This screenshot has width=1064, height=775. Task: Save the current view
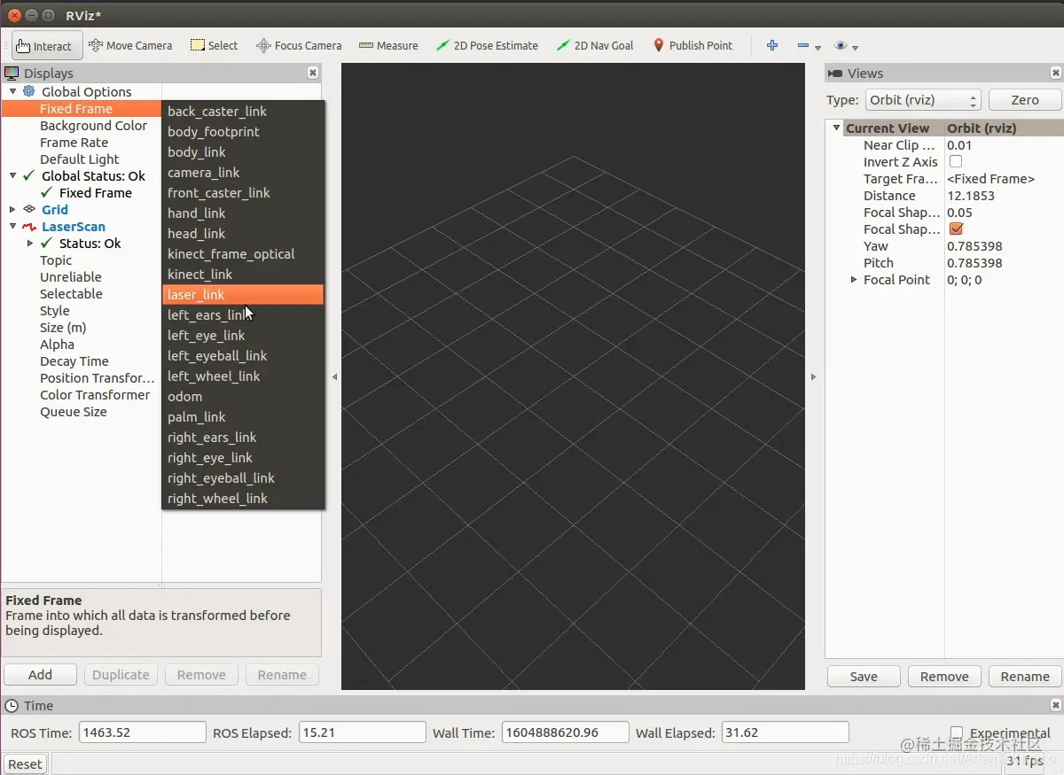864,677
